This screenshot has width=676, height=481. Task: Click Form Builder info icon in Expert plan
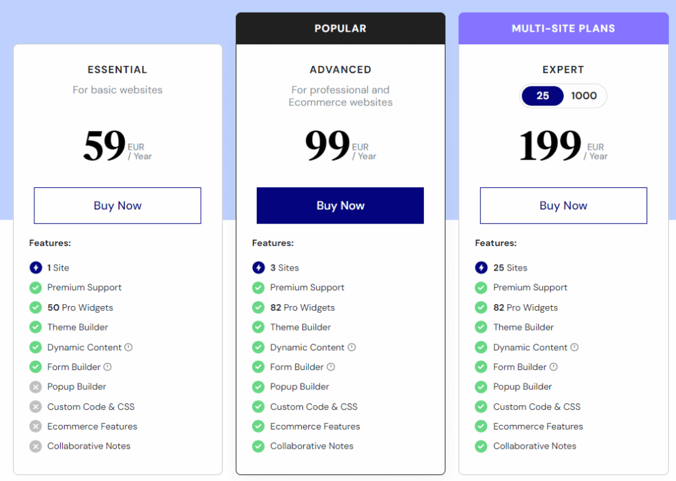tap(554, 367)
